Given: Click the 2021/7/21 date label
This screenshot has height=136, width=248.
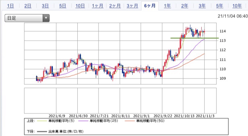Looking at the screenshot, I should click(x=99, y=116).
